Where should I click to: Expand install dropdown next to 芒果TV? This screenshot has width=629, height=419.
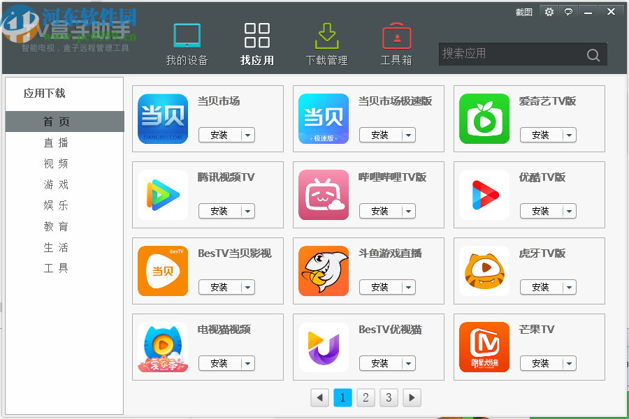click(569, 363)
